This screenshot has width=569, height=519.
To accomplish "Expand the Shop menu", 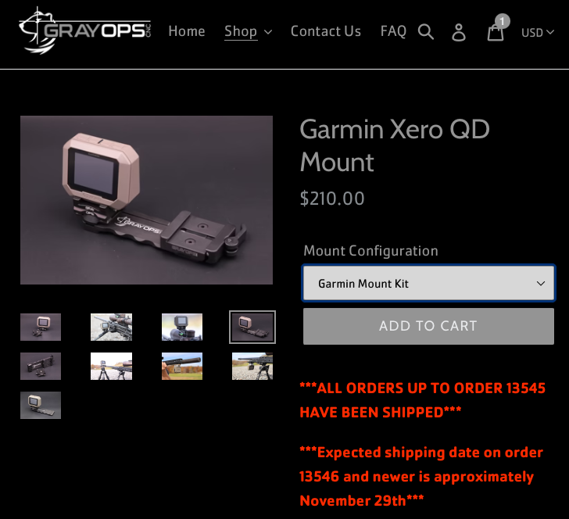I will tap(249, 31).
